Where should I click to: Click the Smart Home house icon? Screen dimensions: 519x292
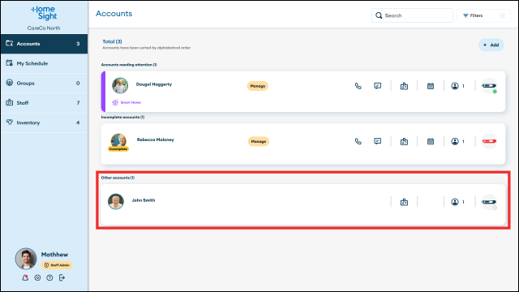[x=115, y=103]
